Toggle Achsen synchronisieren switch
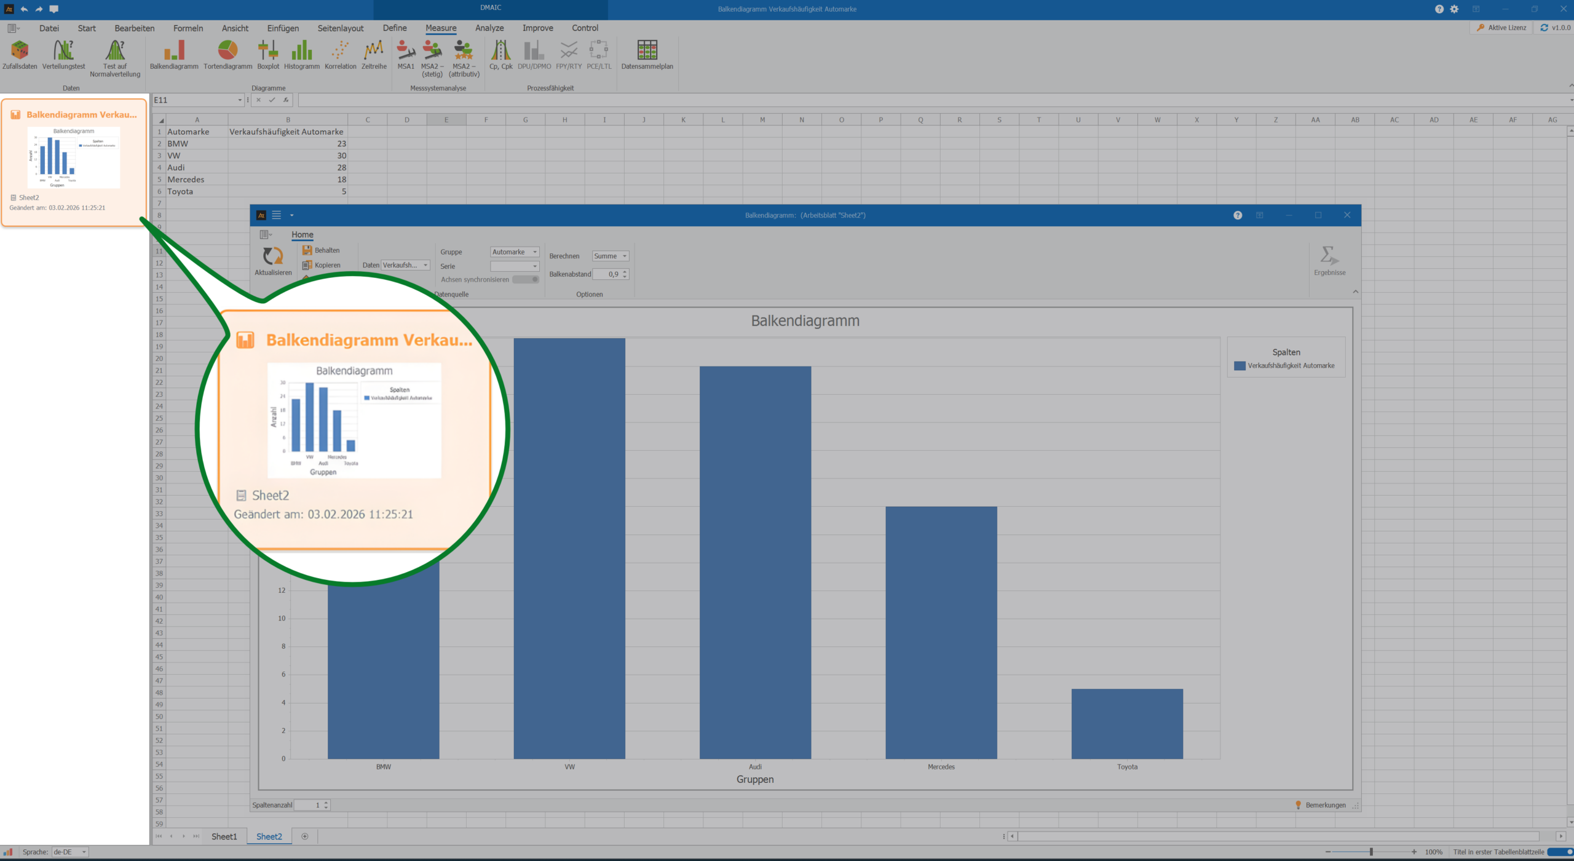Screen dimensions: 1574x861 526,280
